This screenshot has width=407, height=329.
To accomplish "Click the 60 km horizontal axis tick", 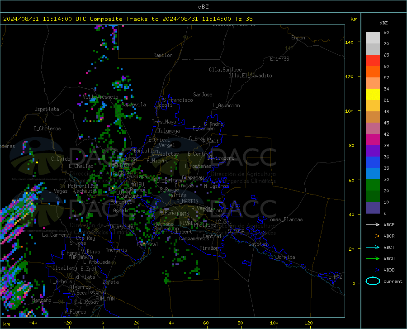I will pyautogui.click(x=206, y=323).
